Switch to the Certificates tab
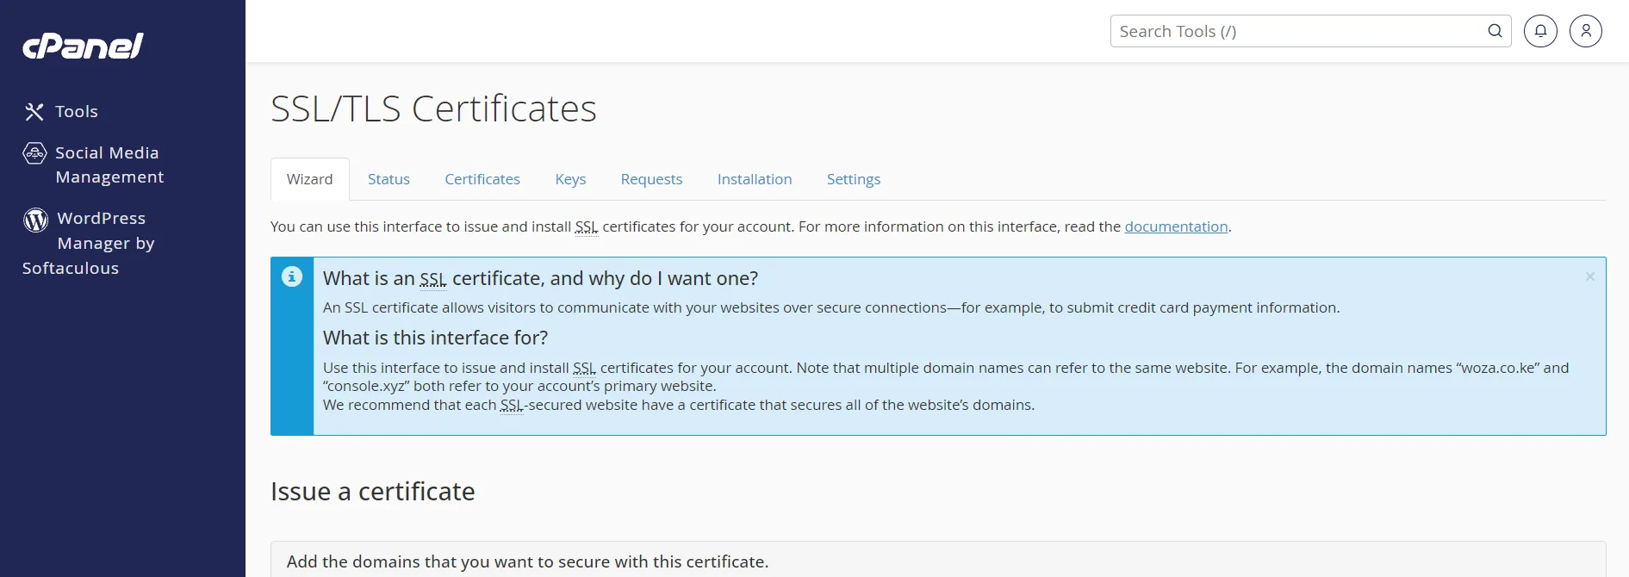The height and width of the screenshot is (577, 1629). pyautogui.click(x=482, y=179)
